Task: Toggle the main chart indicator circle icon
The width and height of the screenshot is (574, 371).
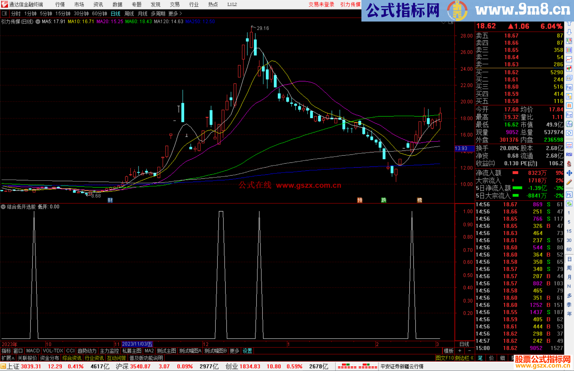Action: [x=38, y=22]
